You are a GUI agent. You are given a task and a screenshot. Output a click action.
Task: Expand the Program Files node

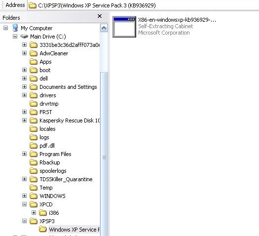click(24, 154)
